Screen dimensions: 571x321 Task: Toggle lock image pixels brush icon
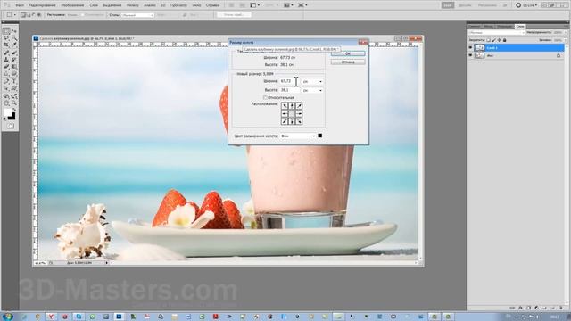(x=493, y=40)
